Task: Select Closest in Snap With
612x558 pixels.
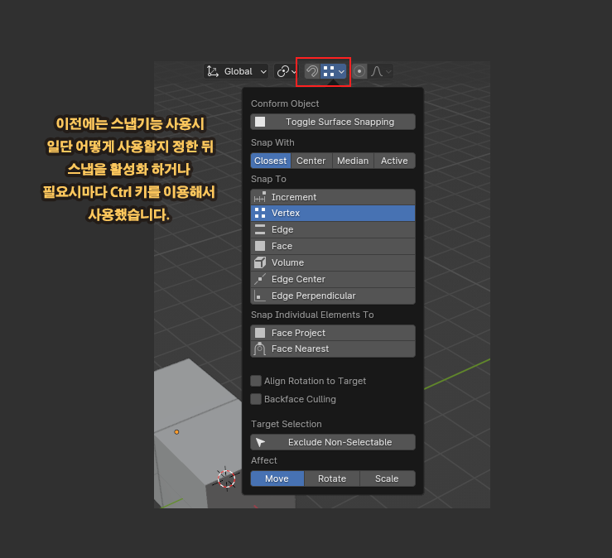Action: tap(271, 161)
